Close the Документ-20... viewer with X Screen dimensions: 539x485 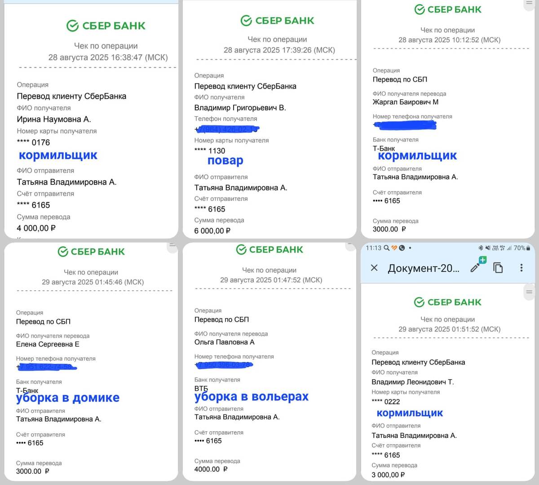click(x=374, y=268)
